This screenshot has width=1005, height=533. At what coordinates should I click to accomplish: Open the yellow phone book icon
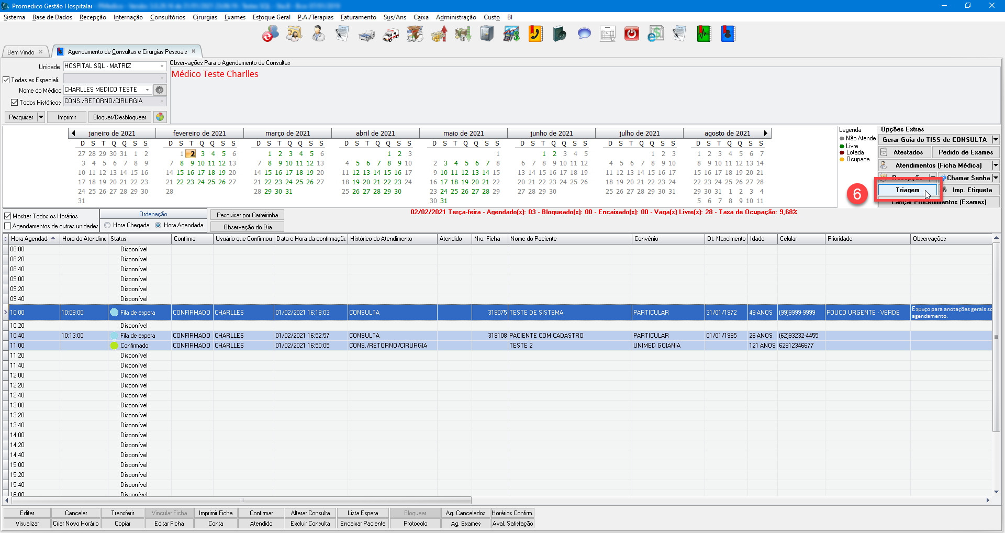[535, 35]
